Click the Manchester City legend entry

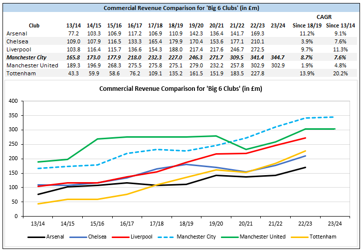point(186,237)
